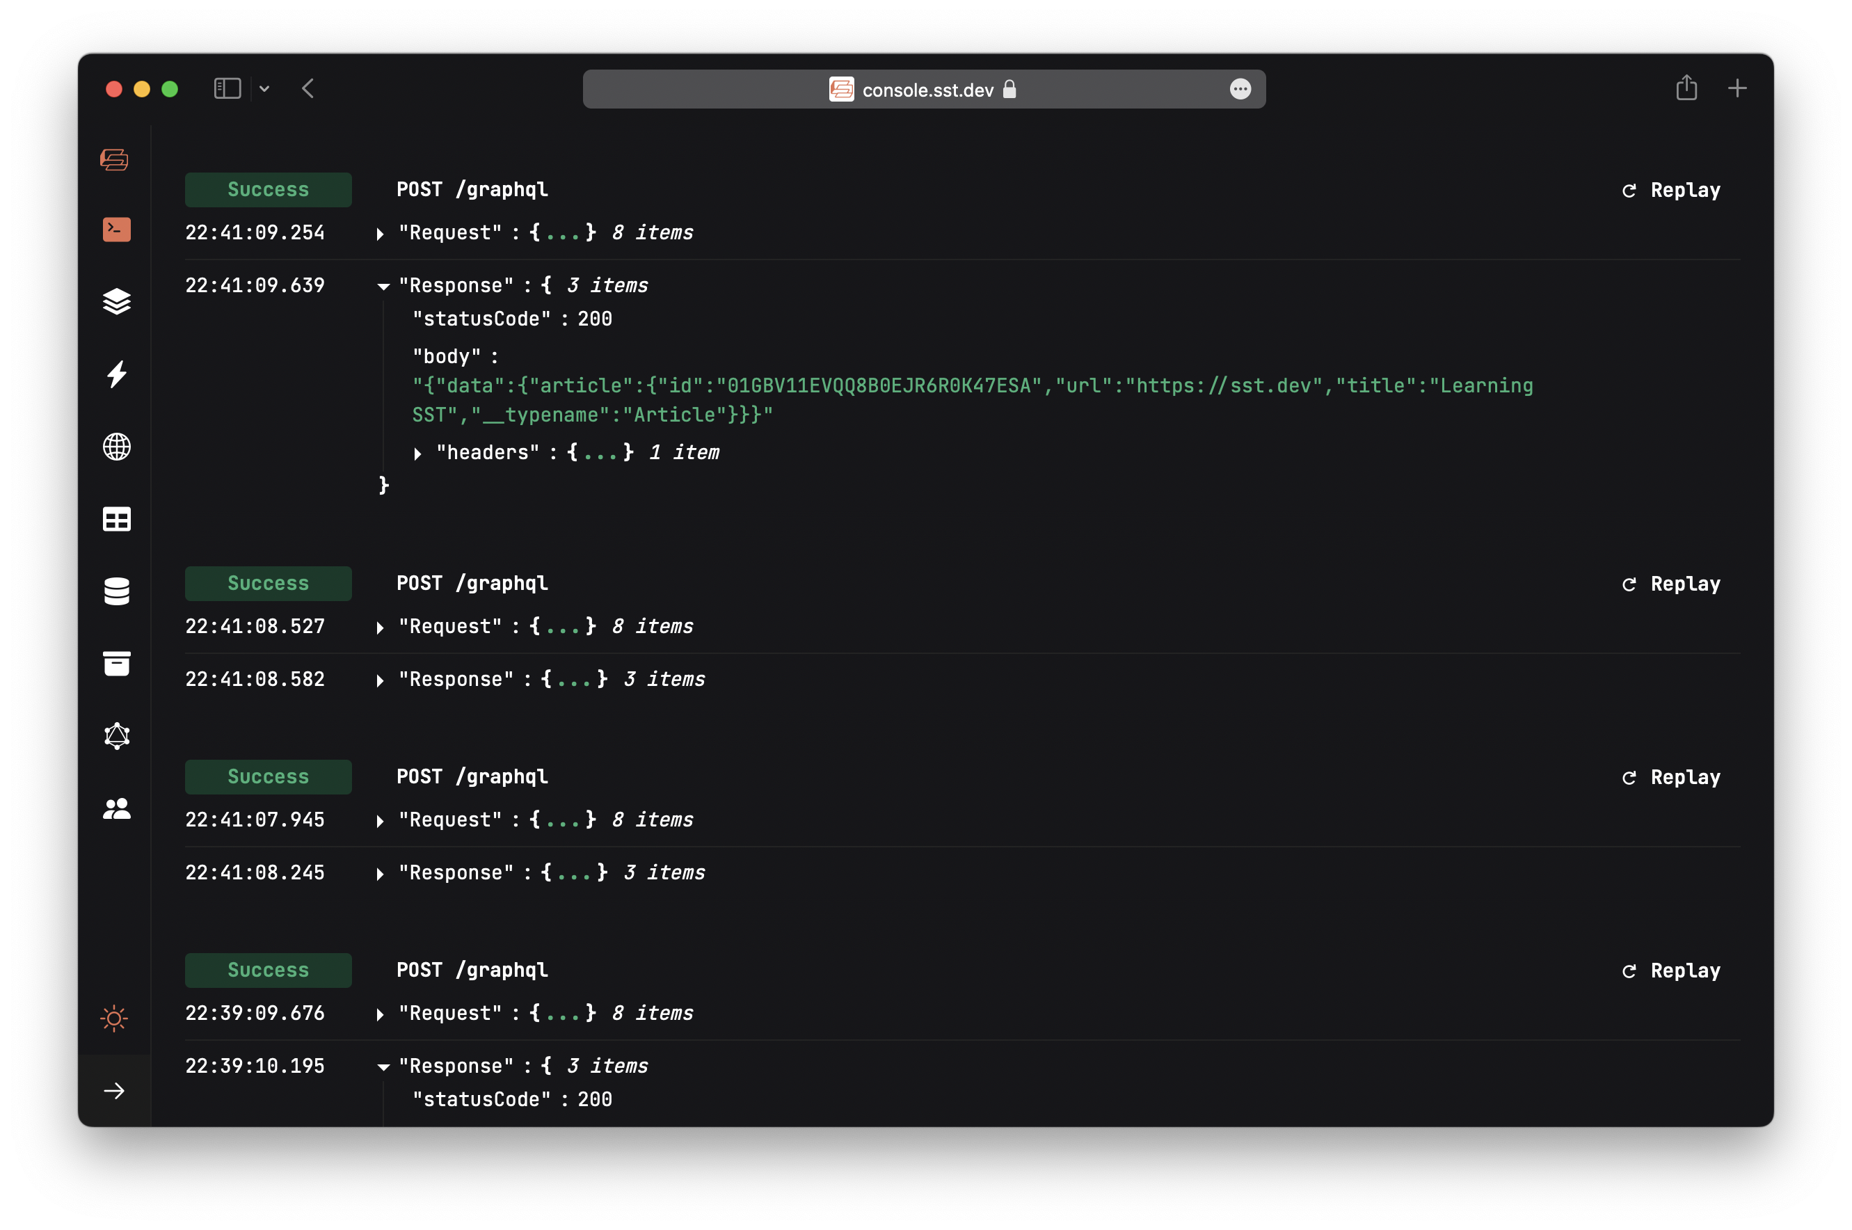Open the Stacks panel icon

tap(115, 302)
